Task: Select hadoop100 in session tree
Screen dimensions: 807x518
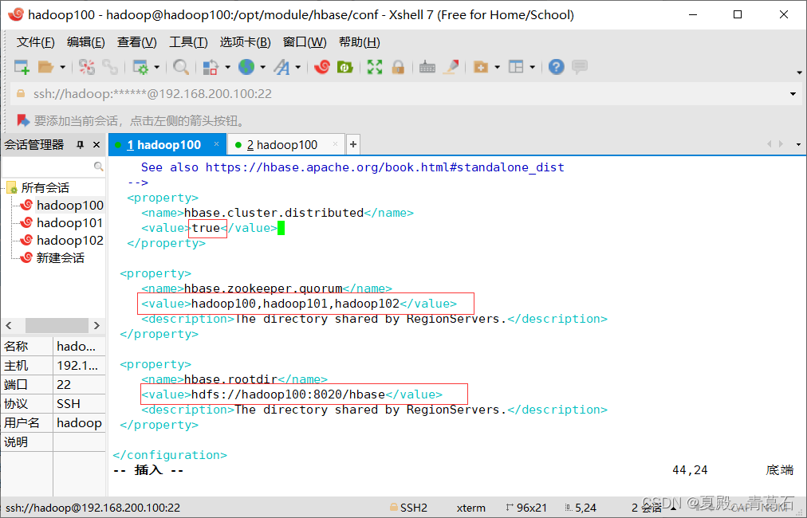Action: pyautogui.click(x=70, y=206)
